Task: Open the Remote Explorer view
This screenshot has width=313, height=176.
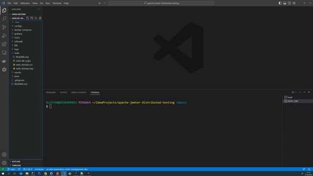Action: pos(4,53)
